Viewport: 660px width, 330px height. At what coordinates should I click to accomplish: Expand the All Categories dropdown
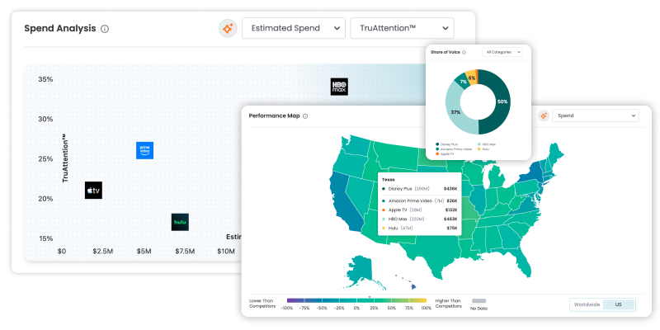pos(502,52)
